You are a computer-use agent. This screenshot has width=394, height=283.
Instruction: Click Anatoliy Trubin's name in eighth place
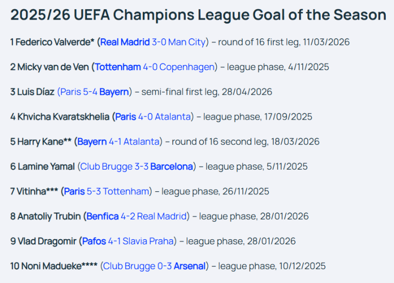[x=49, y=216]
